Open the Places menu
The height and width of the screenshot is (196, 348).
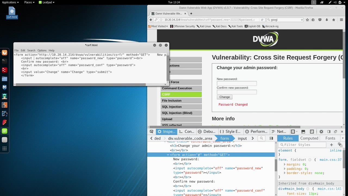pyautogui.click(x=29, y=2)
